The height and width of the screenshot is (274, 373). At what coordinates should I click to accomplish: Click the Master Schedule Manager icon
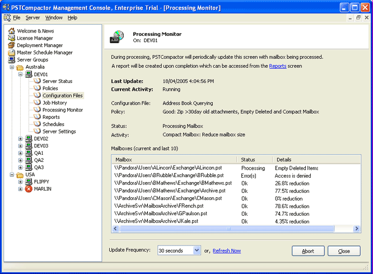11,52
